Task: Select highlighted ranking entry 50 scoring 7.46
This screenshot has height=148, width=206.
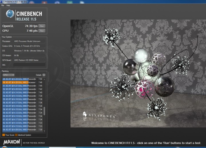Action: 23,82
